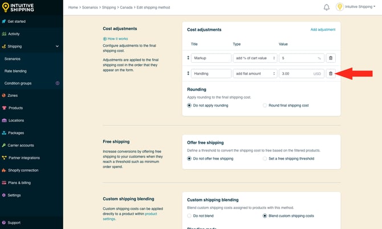Open the How it works link
This screenshot has width=382, height=229.
click(117, 39)
